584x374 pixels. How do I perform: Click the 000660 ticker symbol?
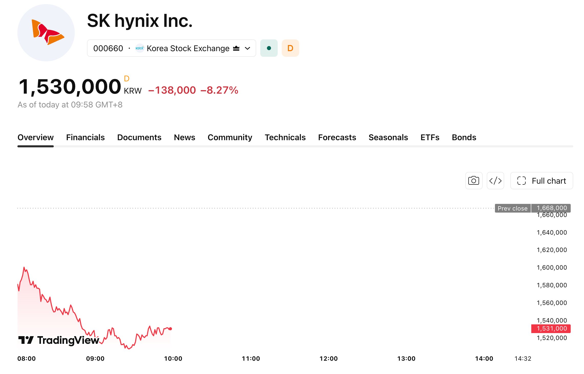108,48
